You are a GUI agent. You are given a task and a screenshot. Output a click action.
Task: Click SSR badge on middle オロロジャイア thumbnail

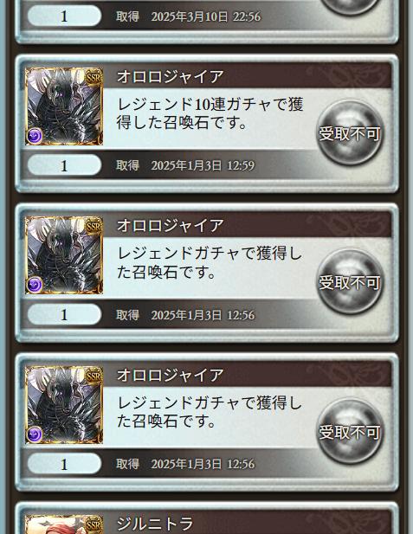94,226
